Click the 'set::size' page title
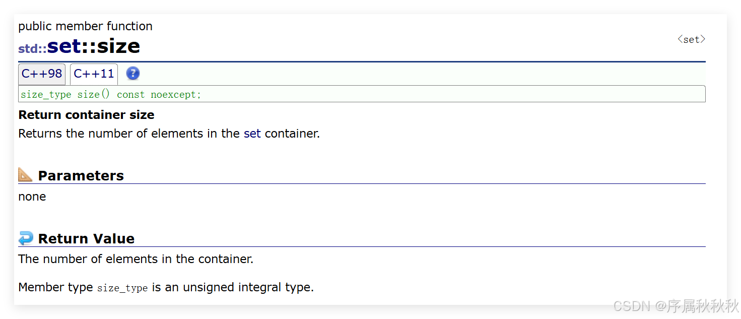 (94, 46)
